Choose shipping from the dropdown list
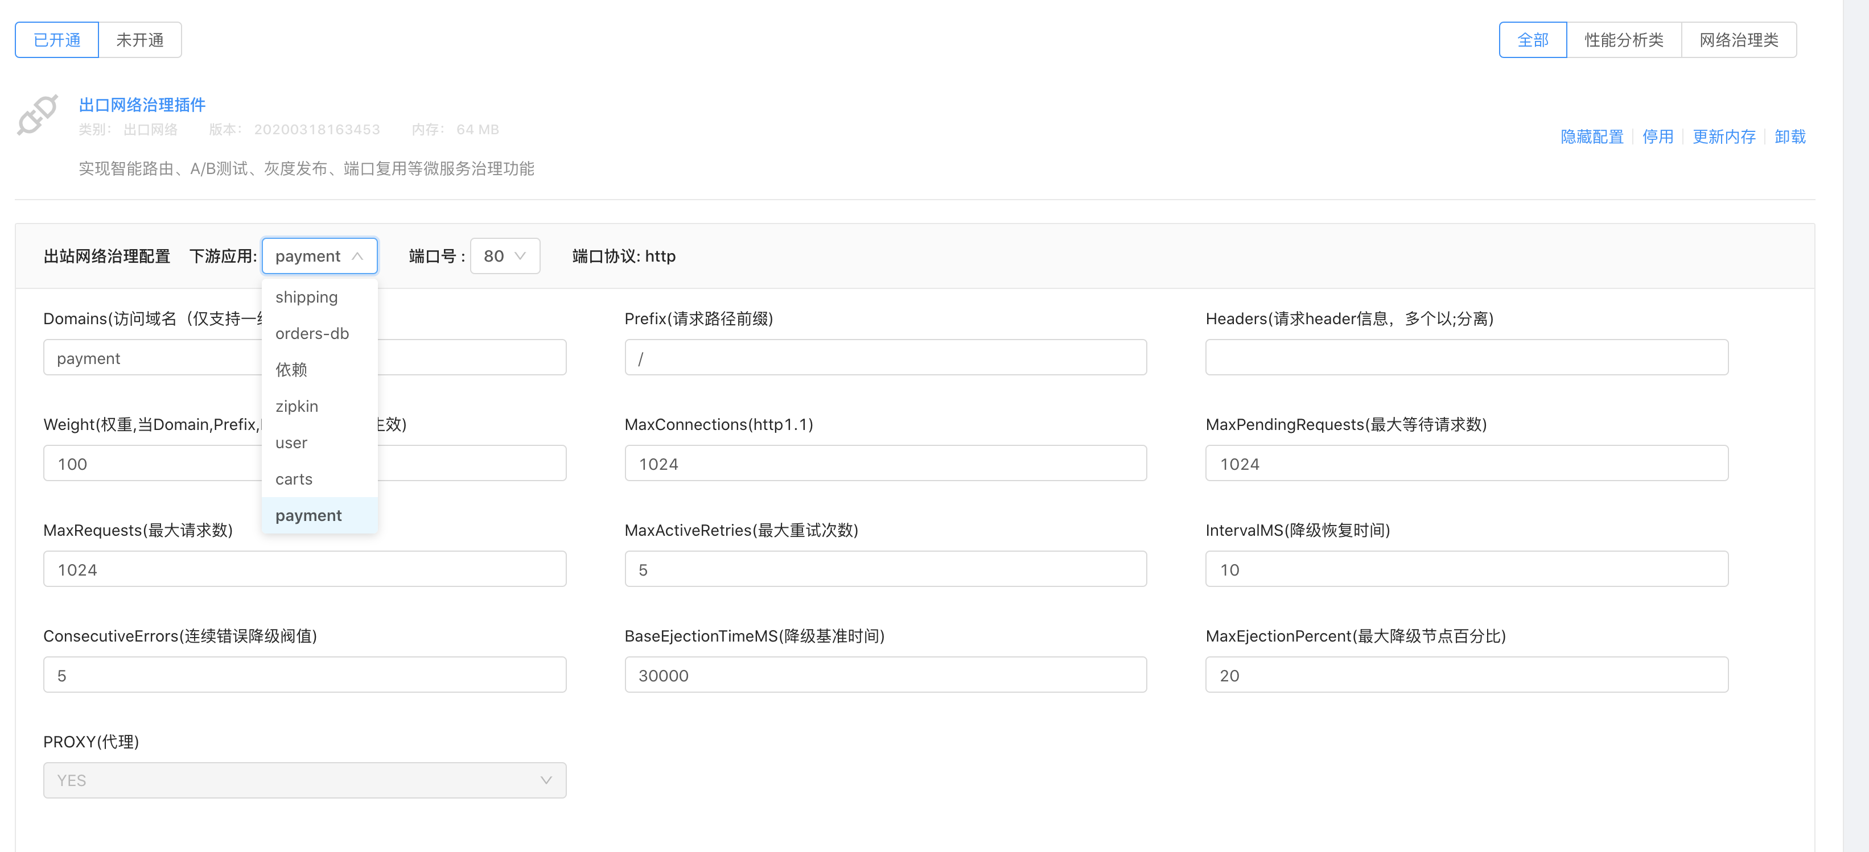This screenshot has height=852, width=1869. click(x=319, y=297)
